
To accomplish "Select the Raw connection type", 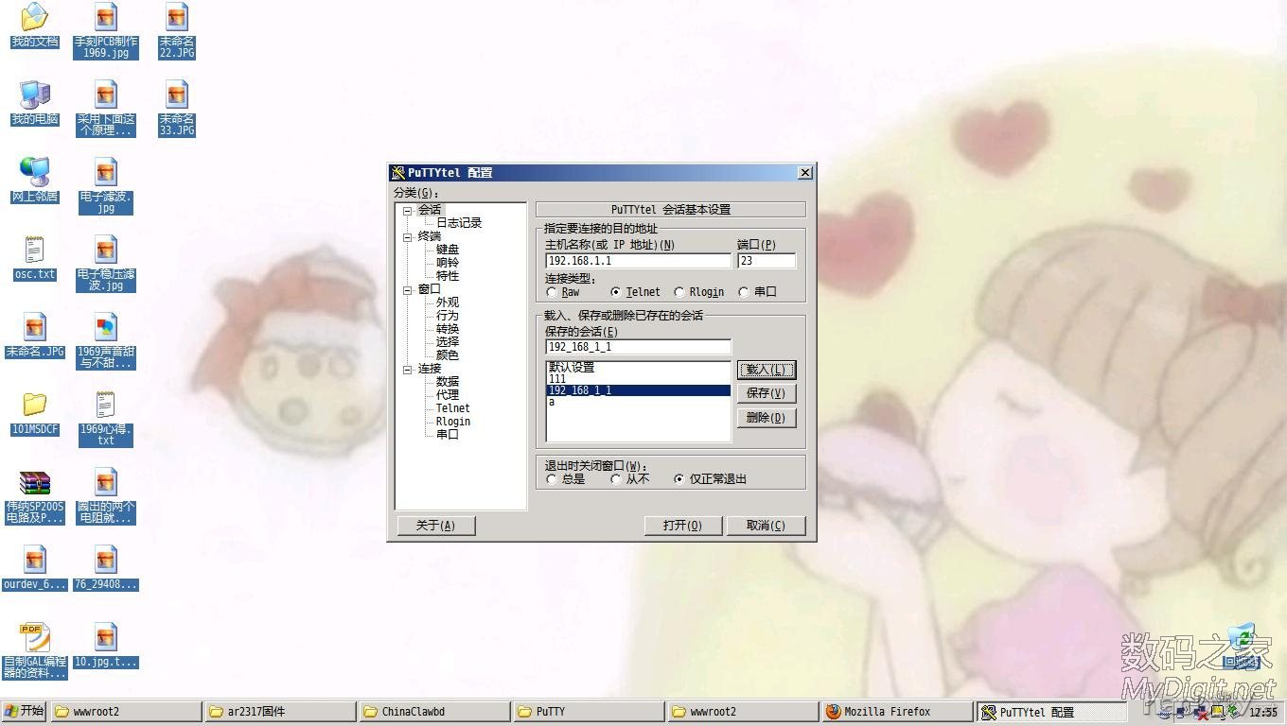I will (552, 292).
